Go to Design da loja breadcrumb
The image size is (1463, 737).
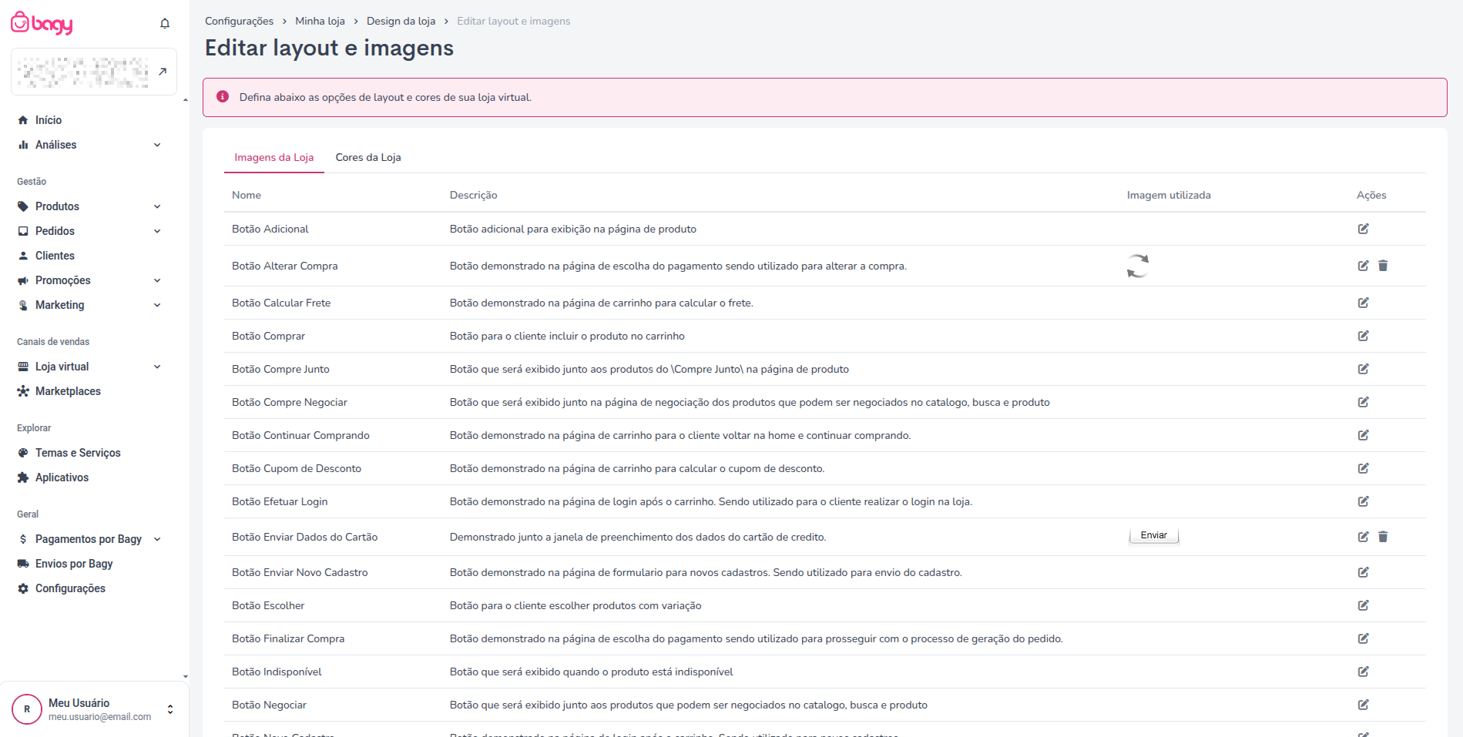(401, 21)
